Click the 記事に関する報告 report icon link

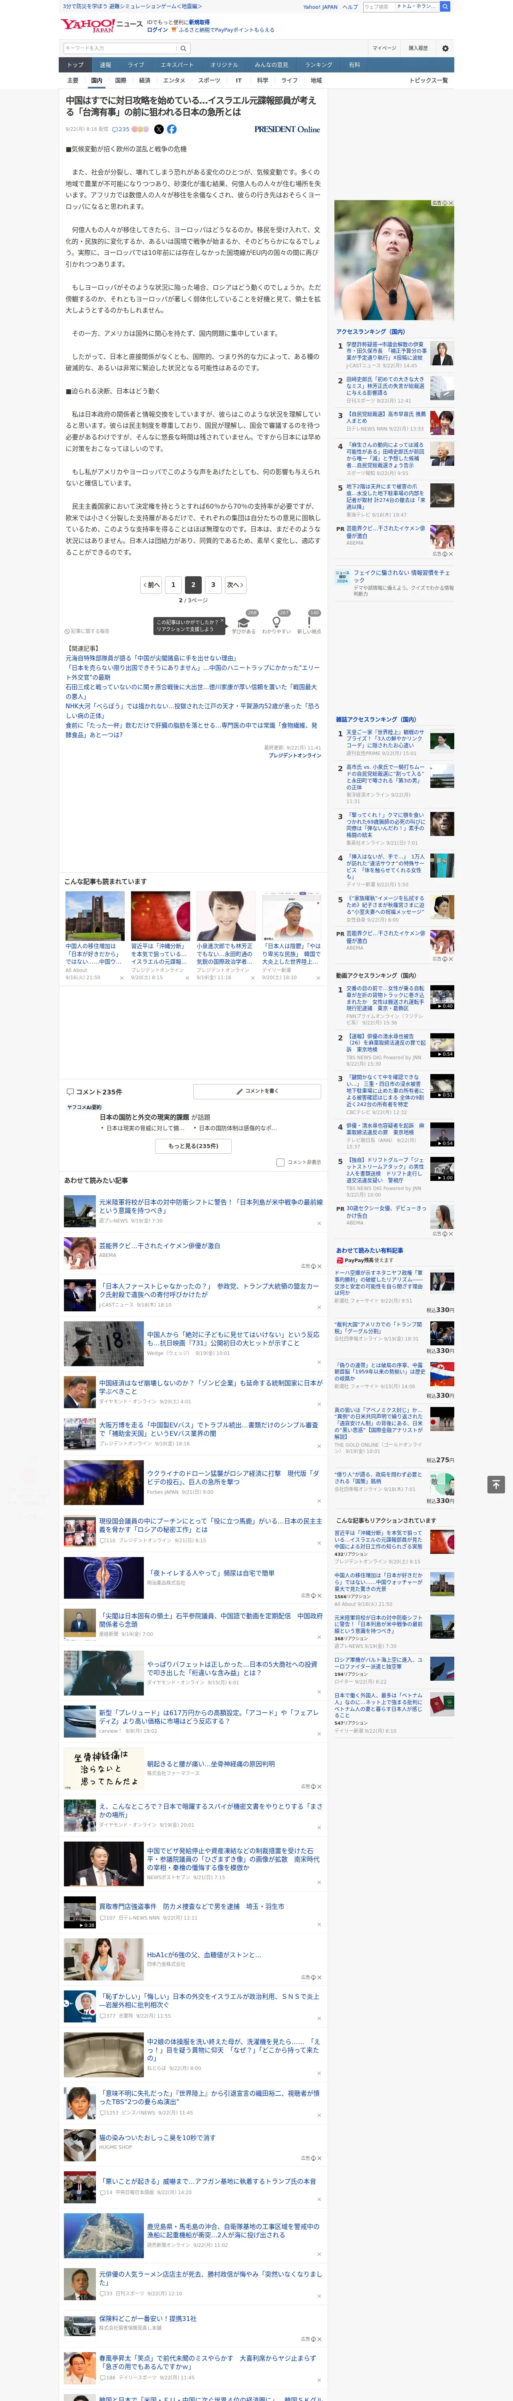[x=87, y=631]
